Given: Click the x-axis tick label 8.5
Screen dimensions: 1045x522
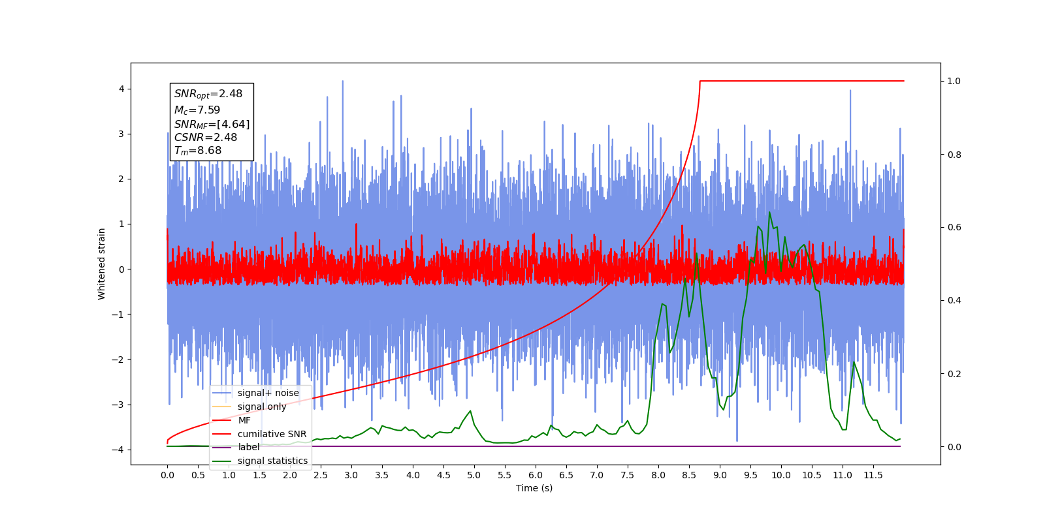Looking at the screenshot, I should tap(689, 475).
